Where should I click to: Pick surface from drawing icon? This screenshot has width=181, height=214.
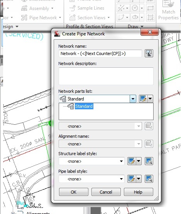(149, 126)
